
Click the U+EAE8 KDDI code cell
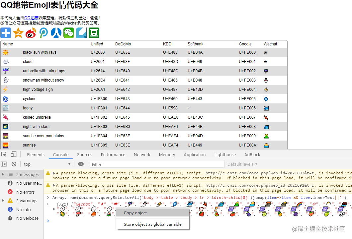click(x=171, y=117)
